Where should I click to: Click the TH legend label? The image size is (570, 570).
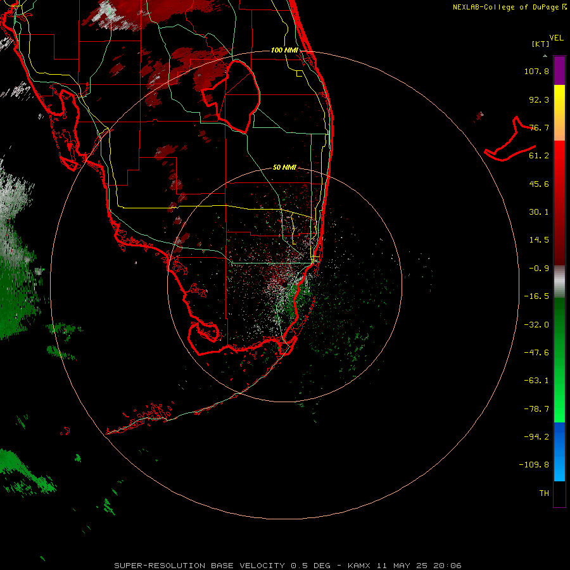point(544,493)
